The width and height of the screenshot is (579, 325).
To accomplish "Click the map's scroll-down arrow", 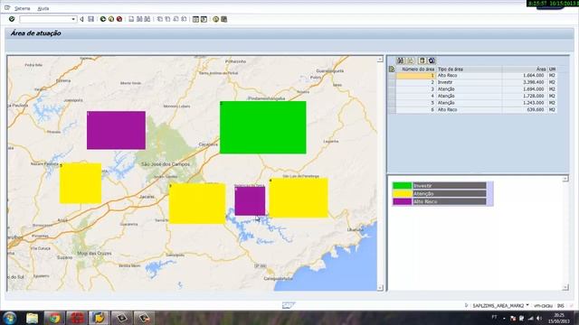I will 380,287.
